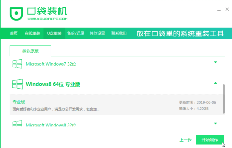This screenshot has height=148, width=232.
Task: Open the 备份/还原 menu
Action: (x=76, y=33)
